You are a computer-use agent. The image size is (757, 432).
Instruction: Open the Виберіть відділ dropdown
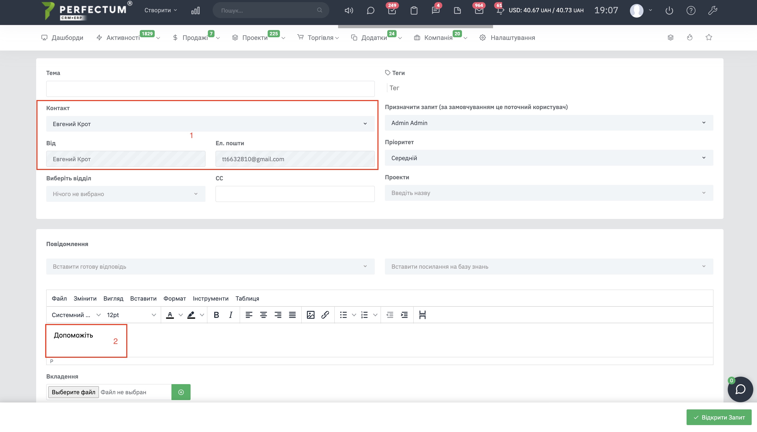pos(125,194)
